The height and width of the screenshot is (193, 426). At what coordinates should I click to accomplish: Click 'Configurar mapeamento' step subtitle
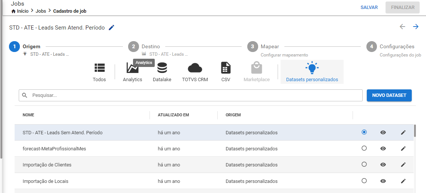click(x=284, y=55)
